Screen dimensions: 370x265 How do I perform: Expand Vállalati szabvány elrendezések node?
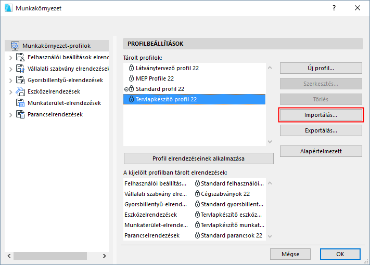[x=10, y=69]
